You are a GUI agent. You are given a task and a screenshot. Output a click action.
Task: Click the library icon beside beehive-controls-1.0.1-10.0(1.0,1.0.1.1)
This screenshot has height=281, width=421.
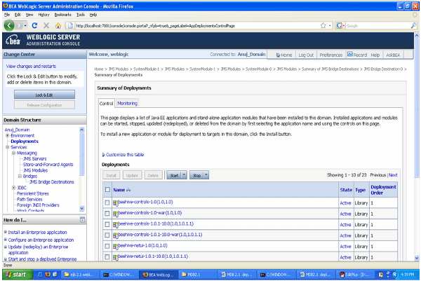click(x=116, y=225)
